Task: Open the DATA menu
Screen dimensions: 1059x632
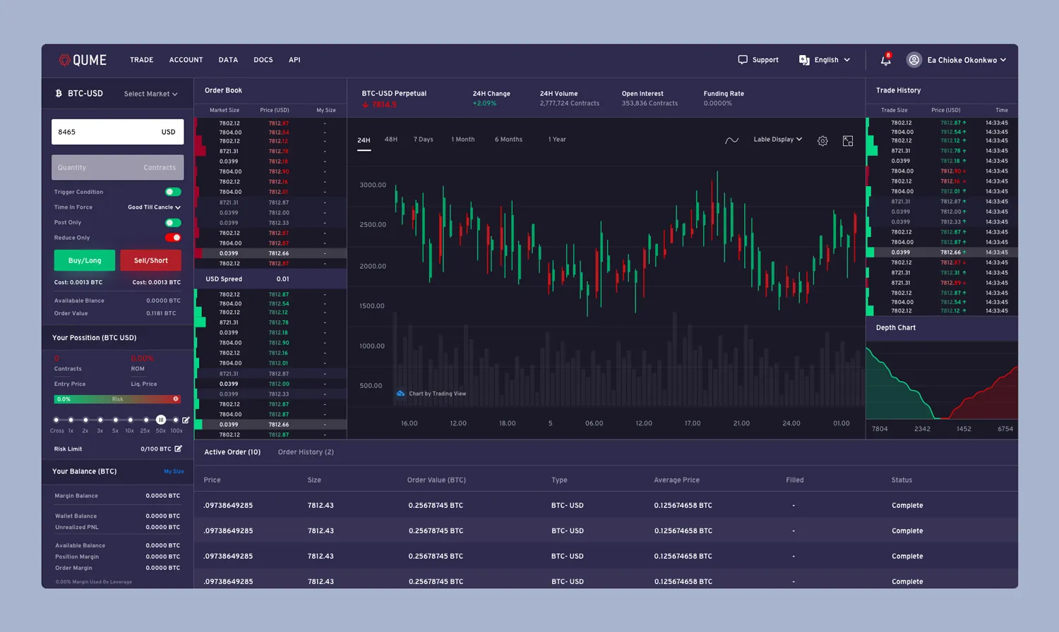Action: [x=228, y=60]
